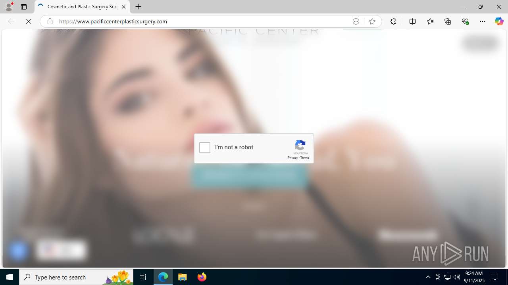The height and width of the screenshot is (285, 508).
Task: Open the network status tray icon
Action: pyautogui.click(x=447, y=277)
